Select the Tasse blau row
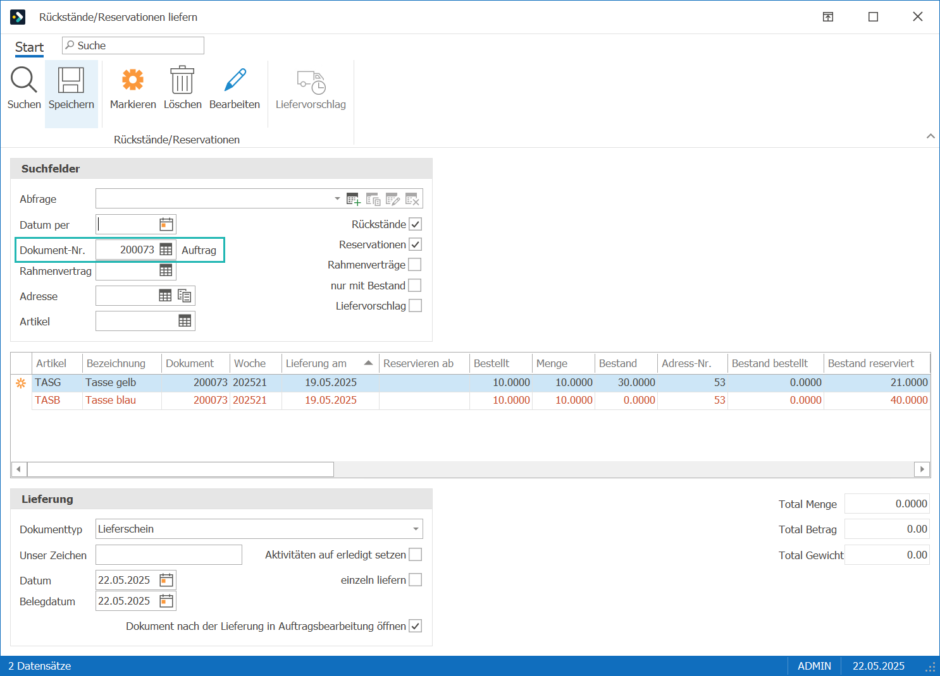Image resolution: width=940 pixels, height=676 pixels. coord(481,401)
